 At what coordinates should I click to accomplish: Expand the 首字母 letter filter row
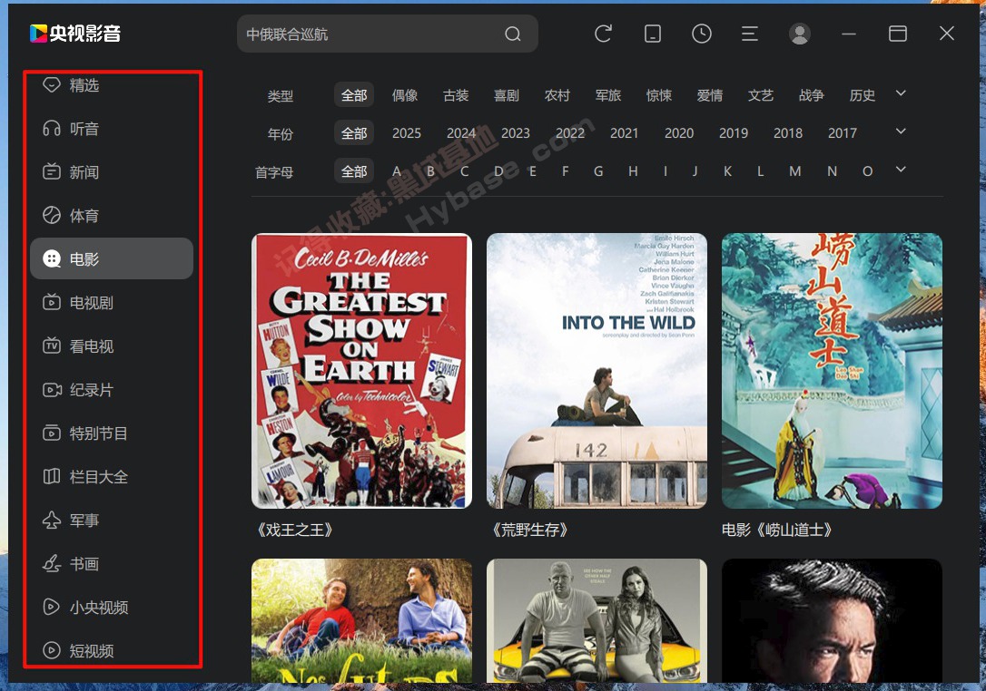click(x=901, y=170)
